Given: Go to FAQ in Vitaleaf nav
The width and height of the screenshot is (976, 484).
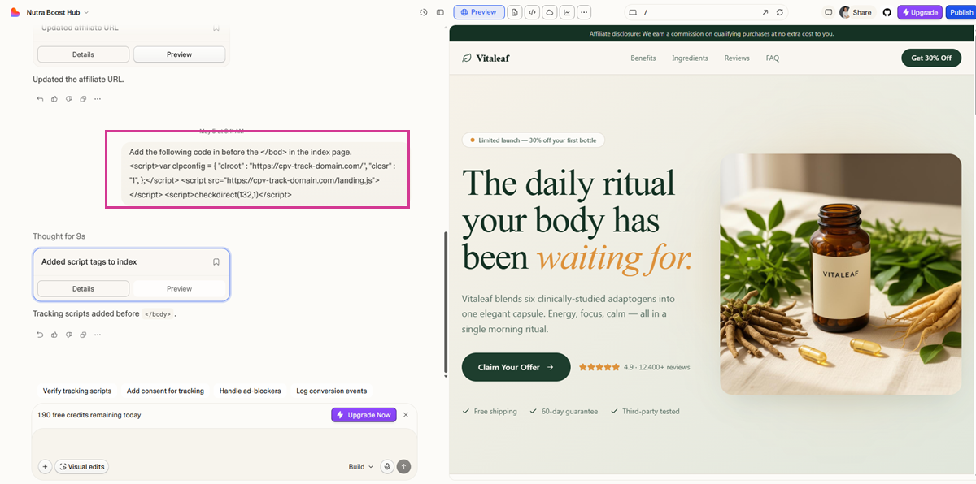Looking at the screenshot, I should [773, 58].
